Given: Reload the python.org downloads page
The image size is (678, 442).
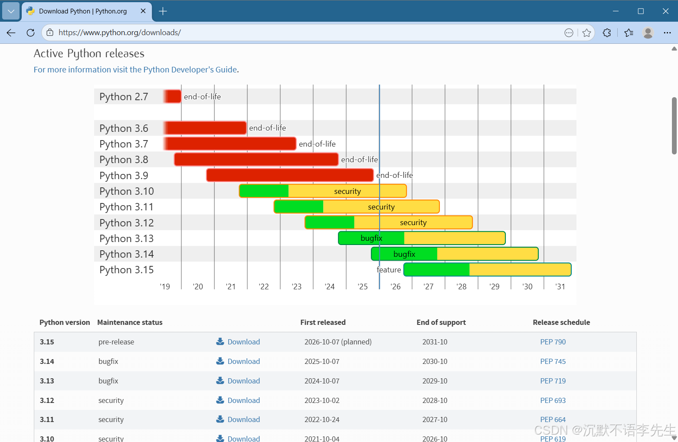Looking at the screenshot, I should [x=30, y=33].
